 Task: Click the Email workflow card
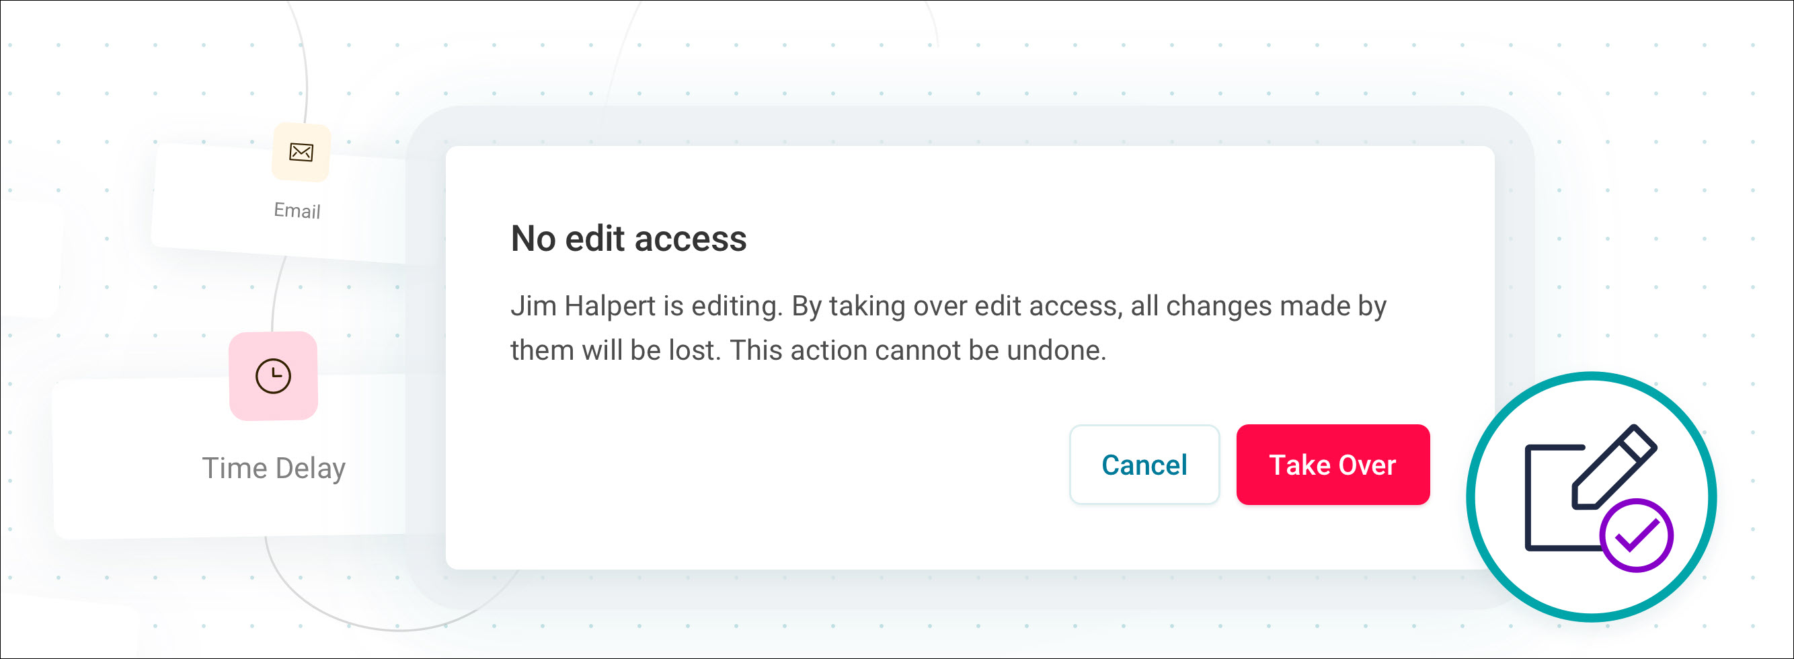[278, 203]
